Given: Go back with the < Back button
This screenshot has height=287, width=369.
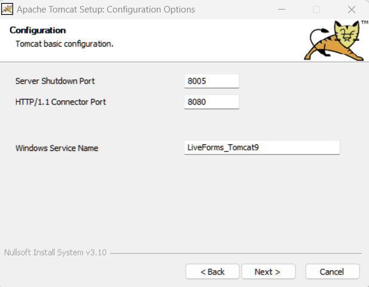Looking at the screenshot, I should pyautogui.click(x=213, y=271).
